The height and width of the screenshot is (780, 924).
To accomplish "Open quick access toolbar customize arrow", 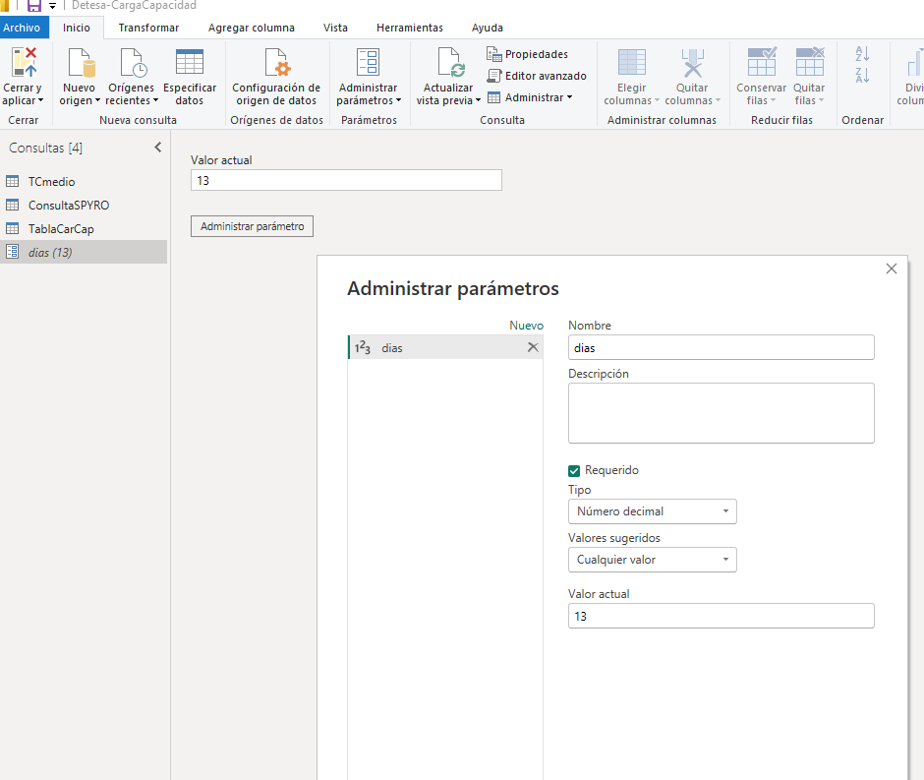I will [52, 7].
